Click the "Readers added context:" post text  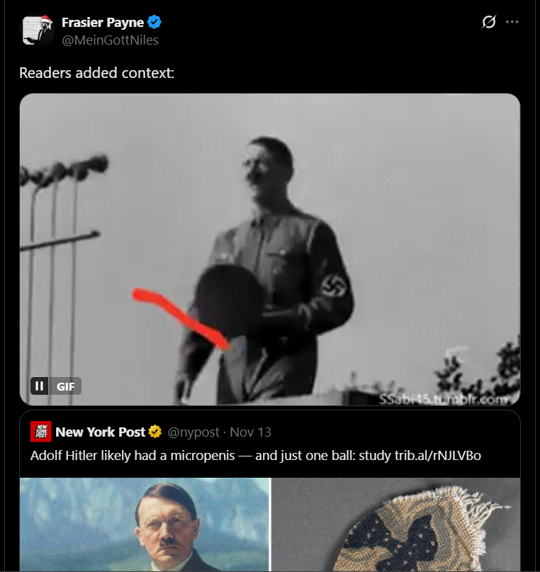96,72
